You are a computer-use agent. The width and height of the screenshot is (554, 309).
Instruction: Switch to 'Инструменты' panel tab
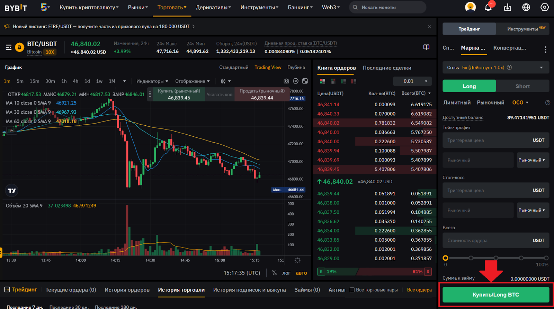point(522,29)
